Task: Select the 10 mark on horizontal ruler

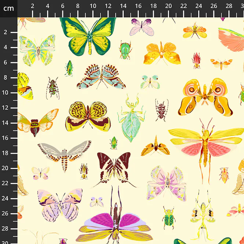Action: click(93, 6)
